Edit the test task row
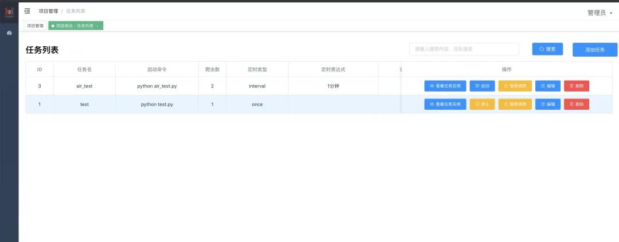This screenshot has height=242, width=619. click(547, 104)
